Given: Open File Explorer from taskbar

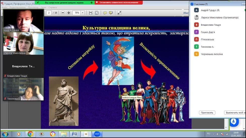Looking at the screenshot, I should pos(64,134).
